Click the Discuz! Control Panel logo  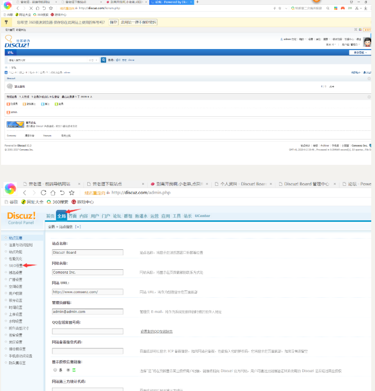point(21,218)
